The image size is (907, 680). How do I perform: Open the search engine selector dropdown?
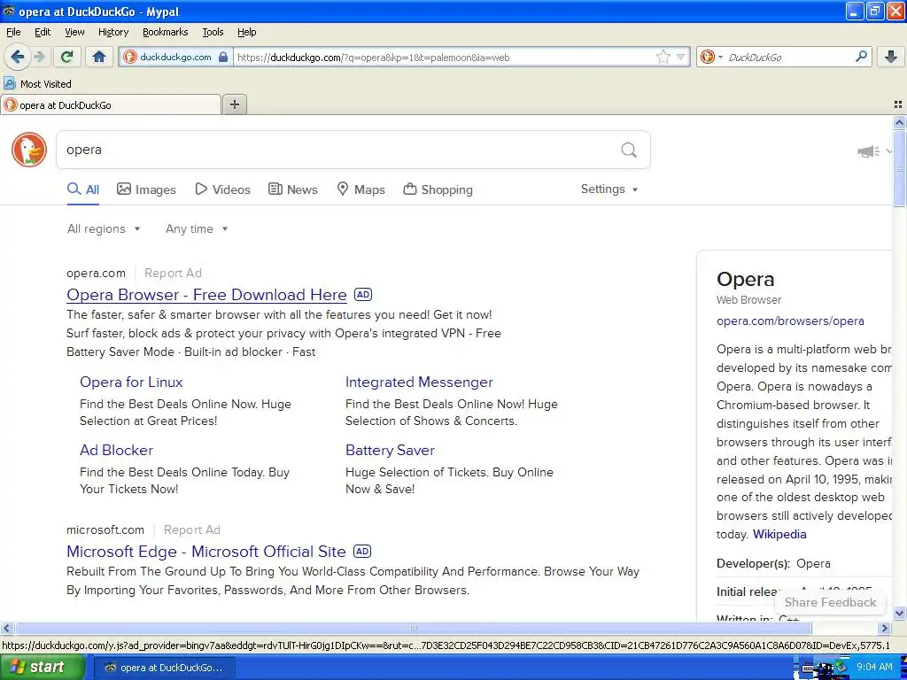711,57
